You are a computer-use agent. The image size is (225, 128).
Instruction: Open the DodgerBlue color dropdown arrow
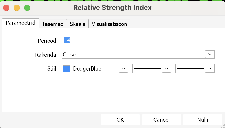point(123,69)
